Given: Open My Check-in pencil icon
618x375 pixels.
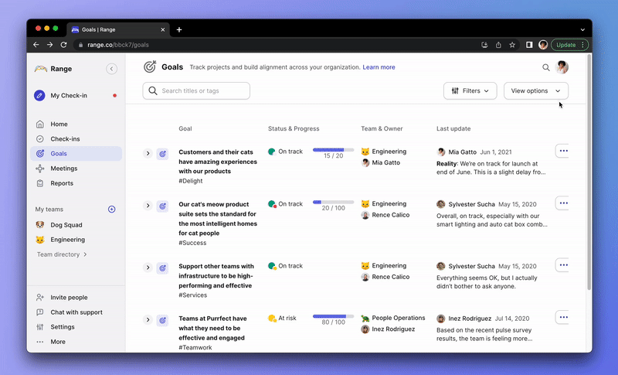Looking at the screenshot, I should pos(39,95).
